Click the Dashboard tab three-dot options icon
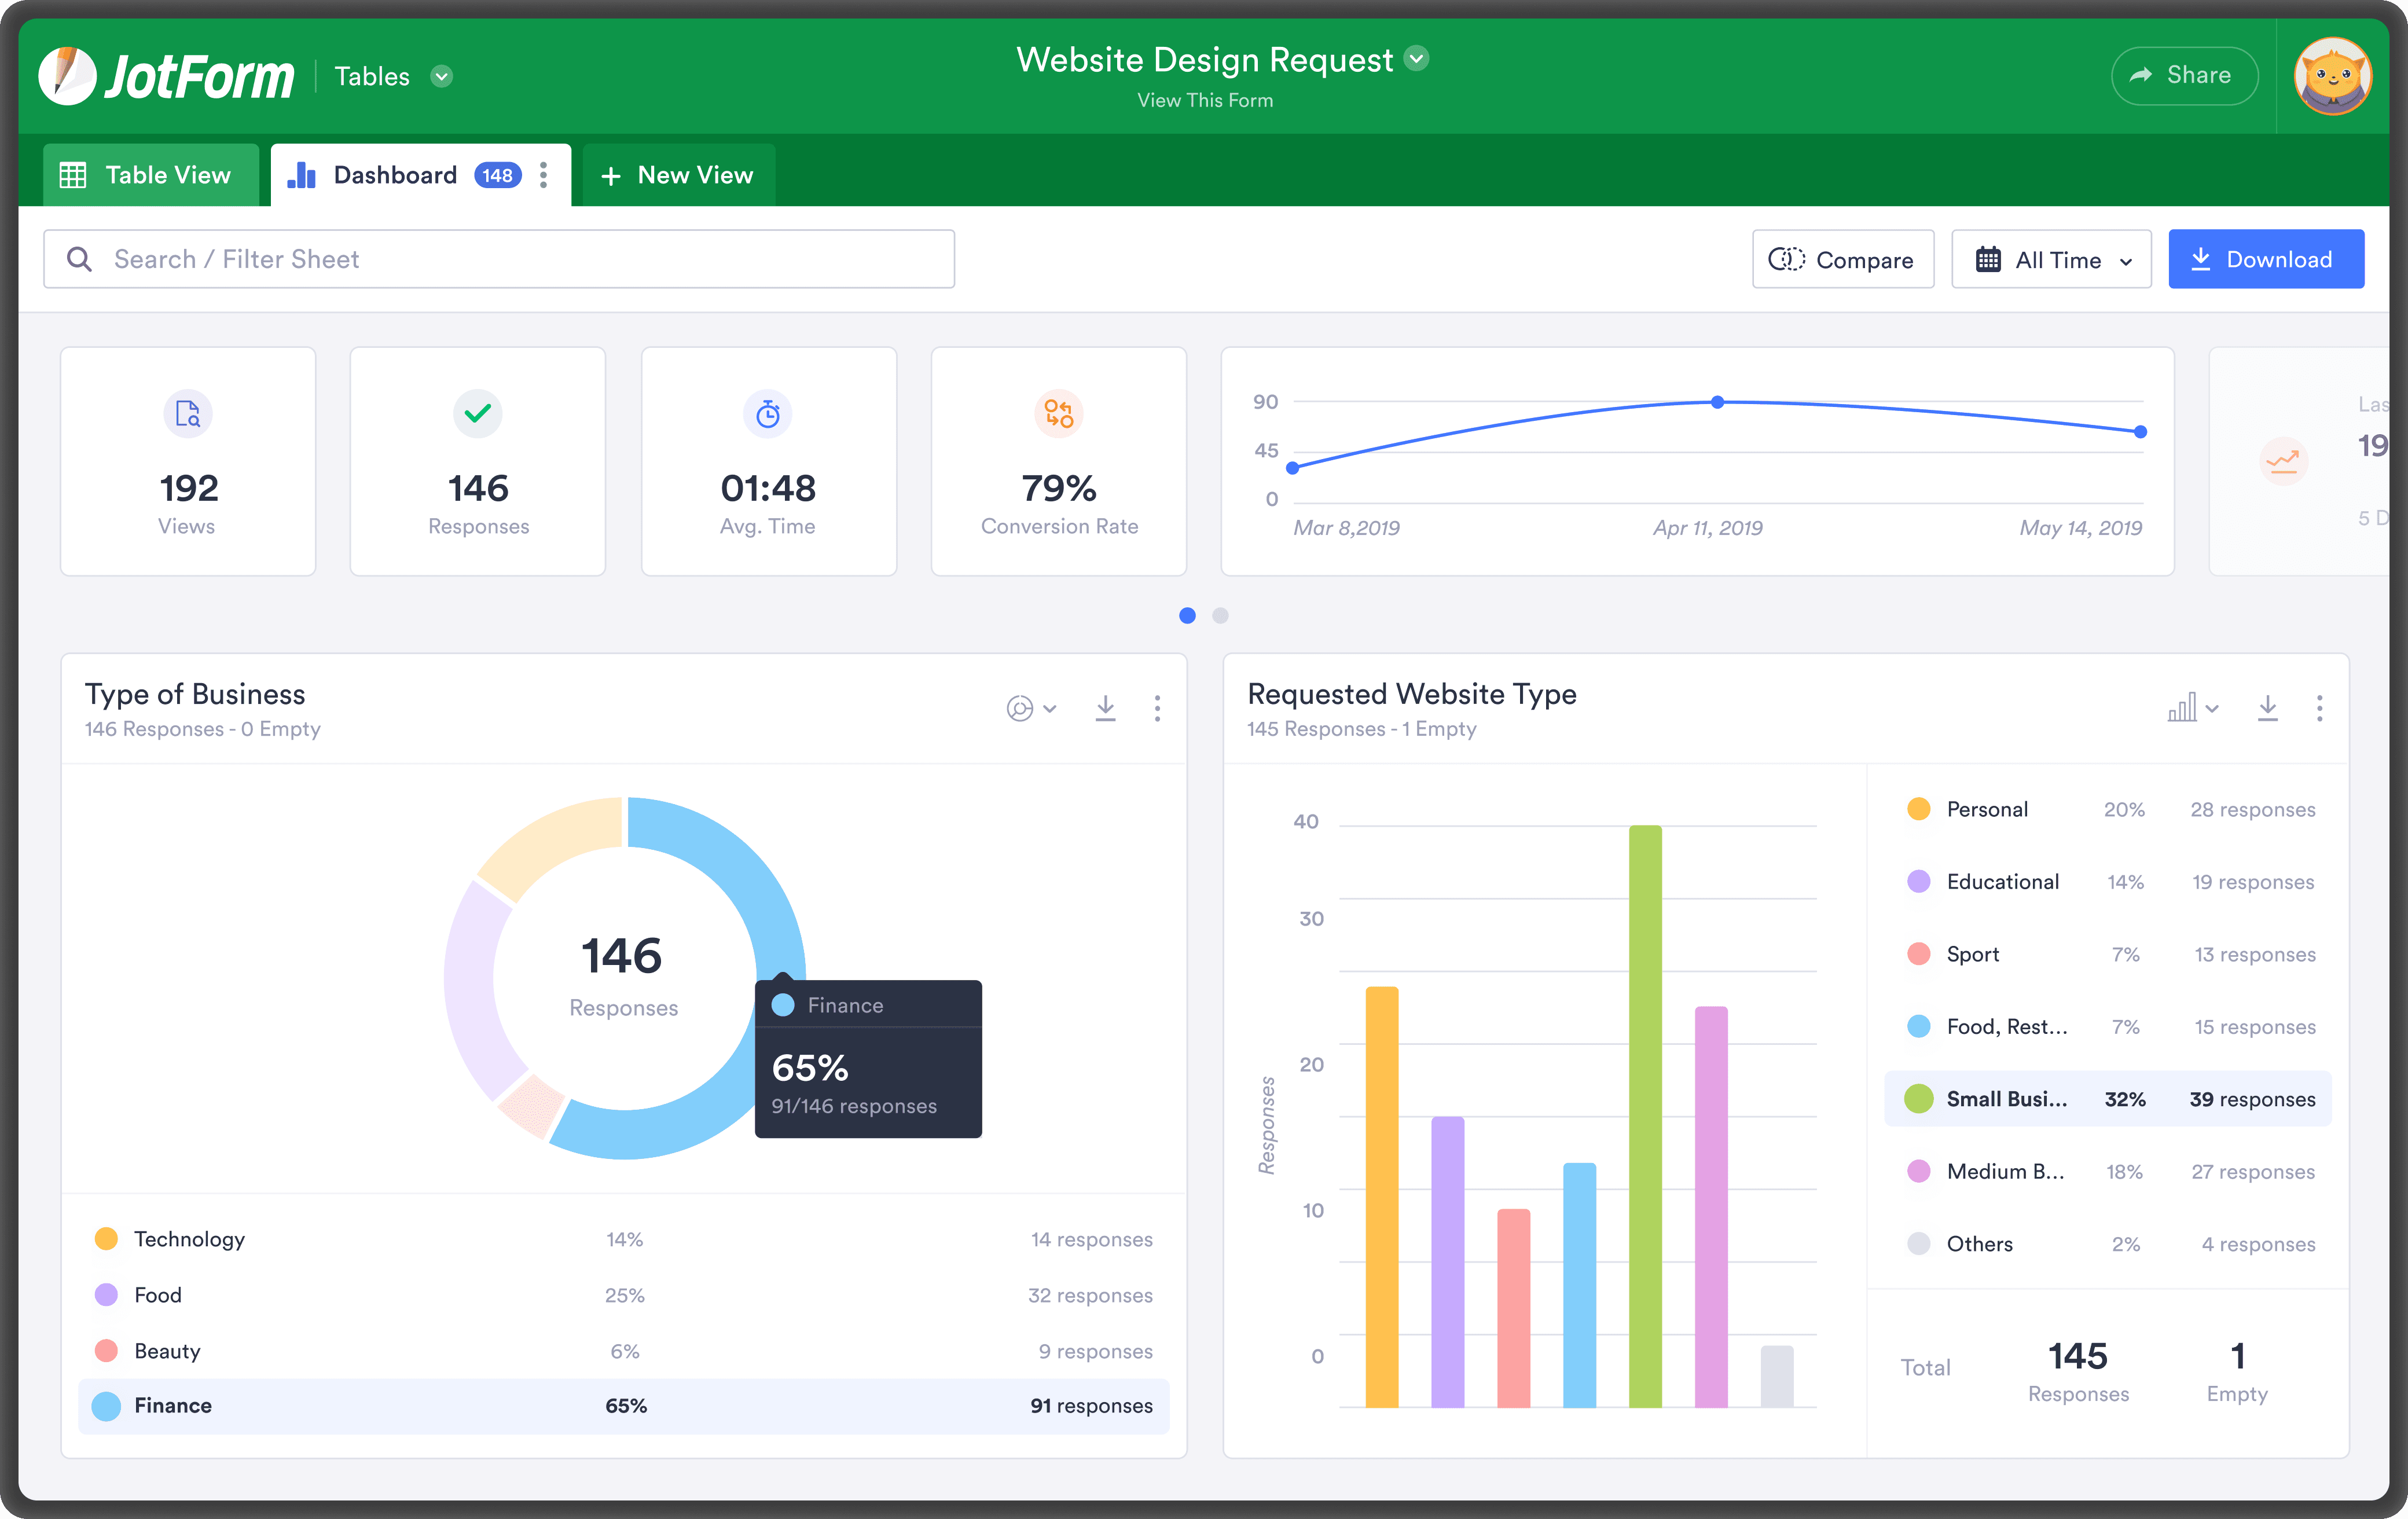 (543, 175)
